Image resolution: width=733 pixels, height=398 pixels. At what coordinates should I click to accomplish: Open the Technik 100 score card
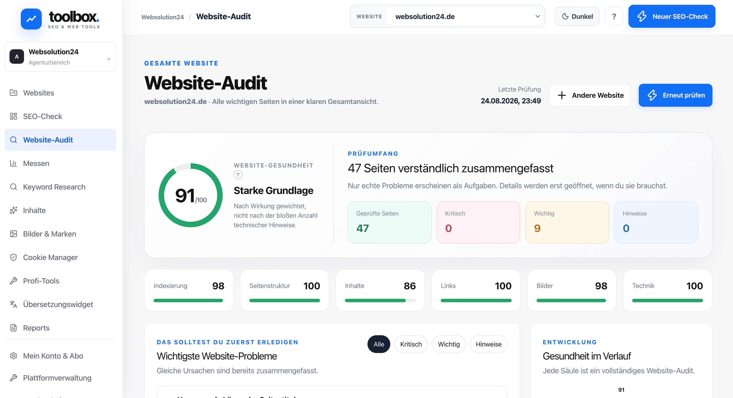667,290
